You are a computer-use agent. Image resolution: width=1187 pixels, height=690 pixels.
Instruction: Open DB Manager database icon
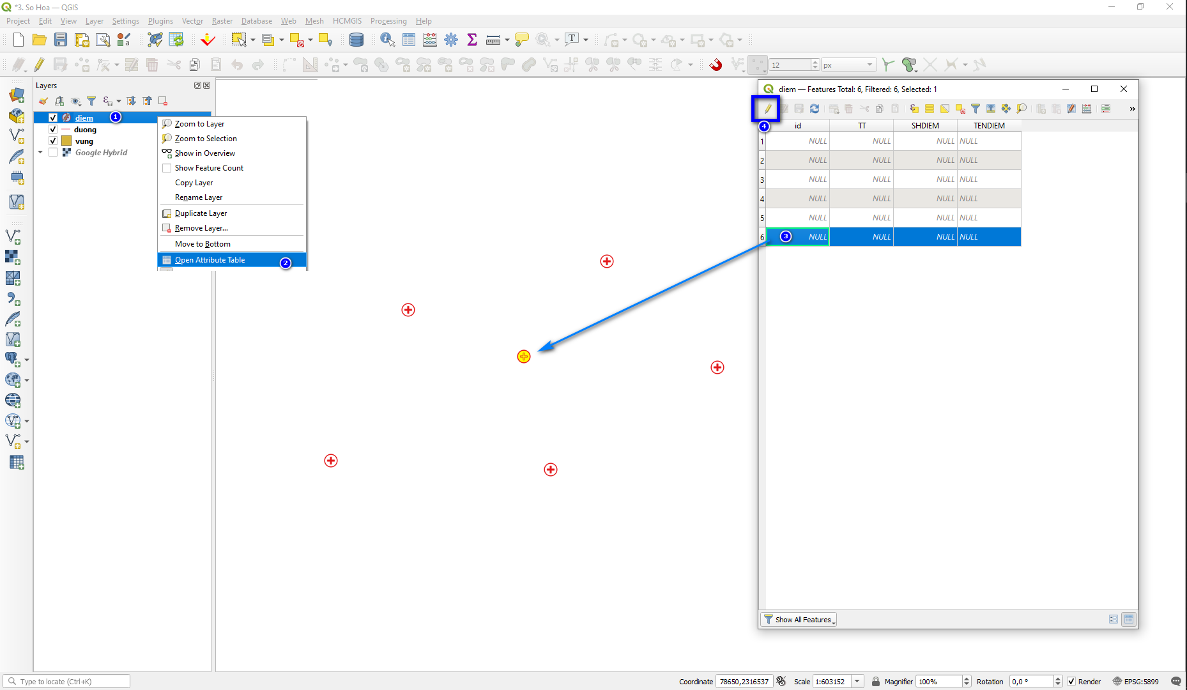pyautogui.click(x=356, y=40)
